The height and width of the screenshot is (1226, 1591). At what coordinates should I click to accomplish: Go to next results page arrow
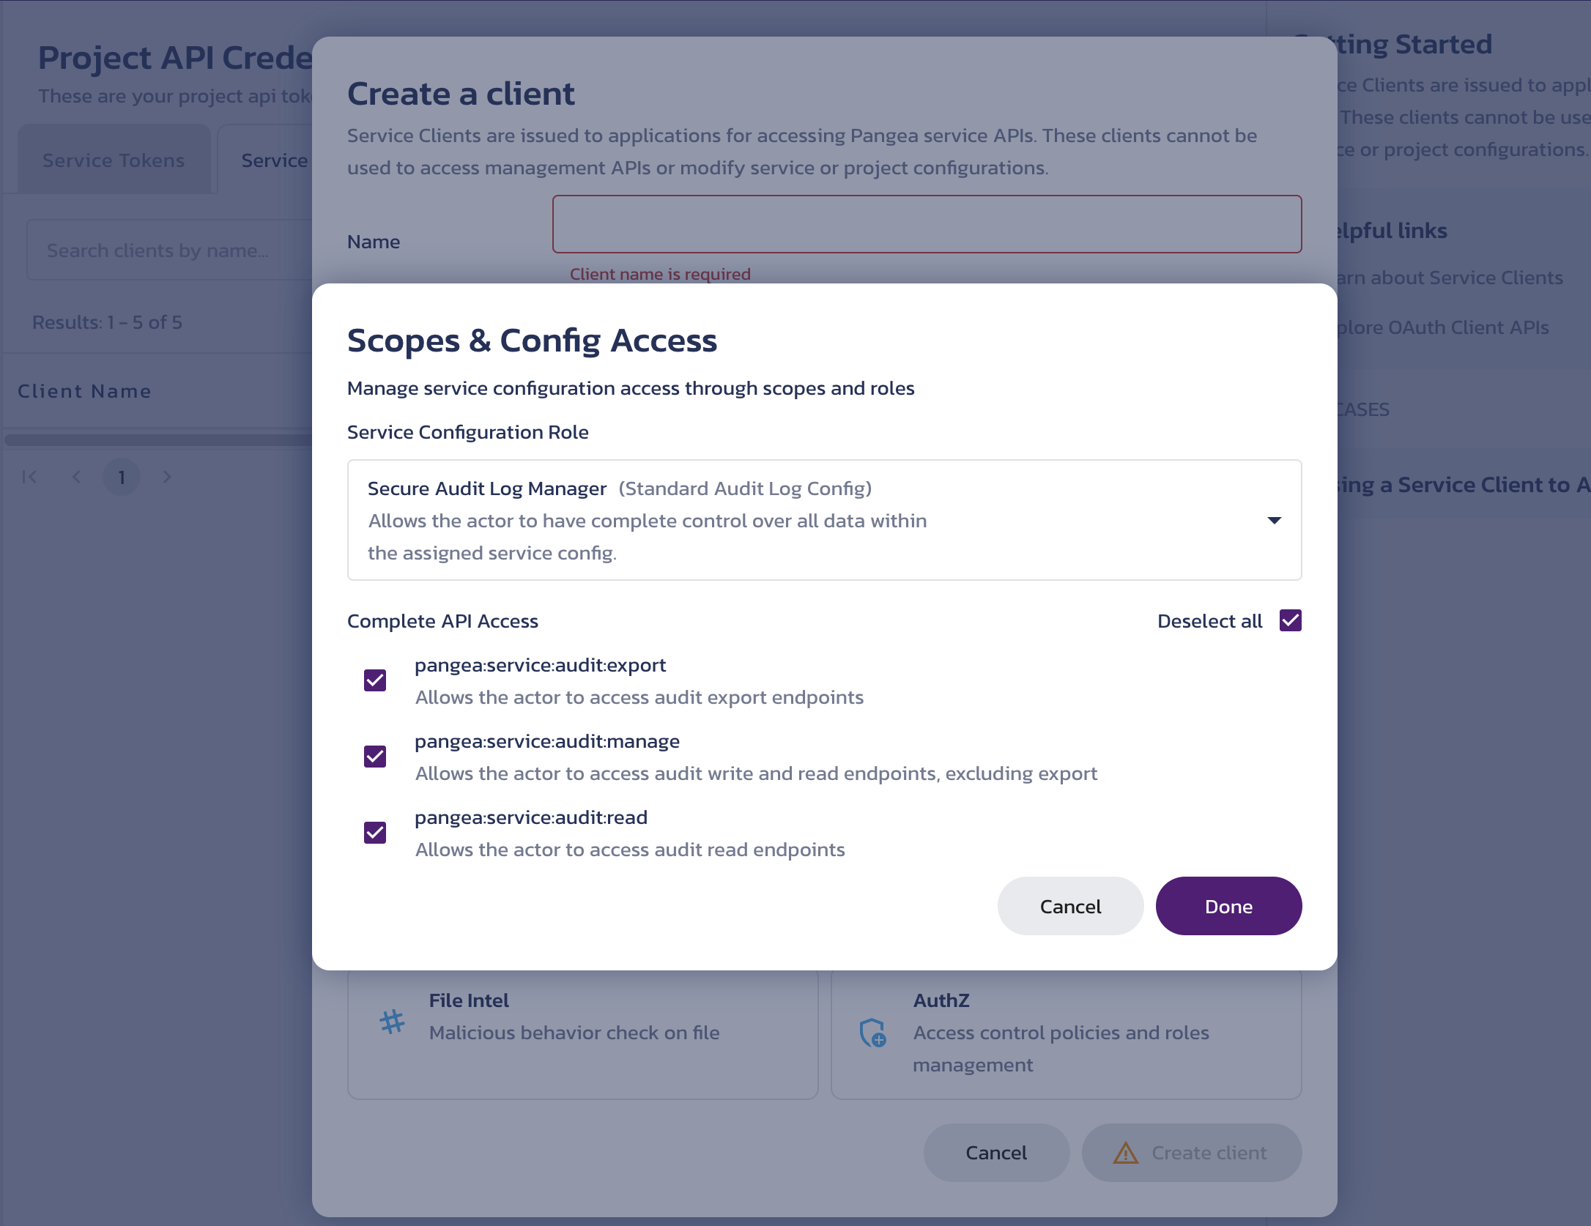click(x=167, y=477)
